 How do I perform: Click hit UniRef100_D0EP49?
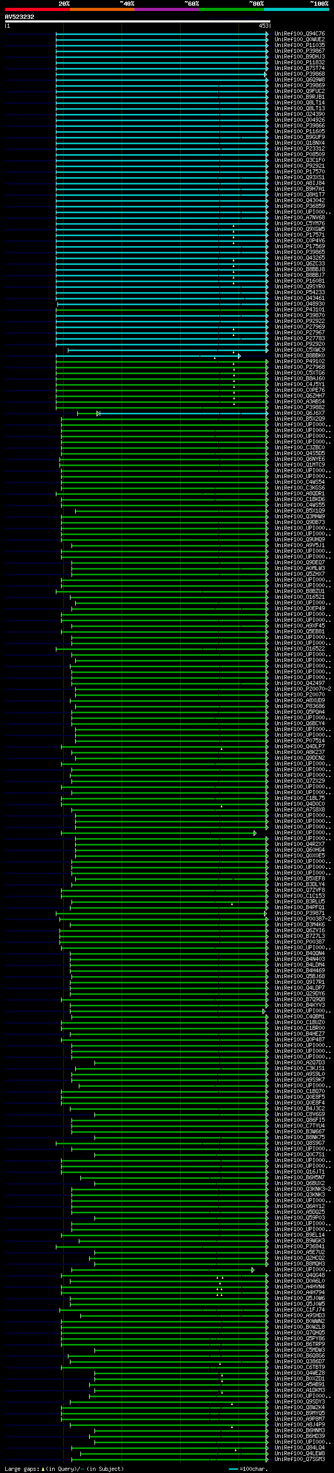pos(300,608)
